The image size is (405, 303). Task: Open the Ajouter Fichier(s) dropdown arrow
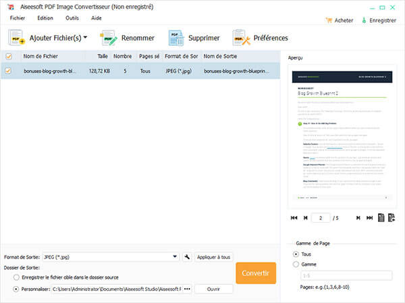click(85, 38)
